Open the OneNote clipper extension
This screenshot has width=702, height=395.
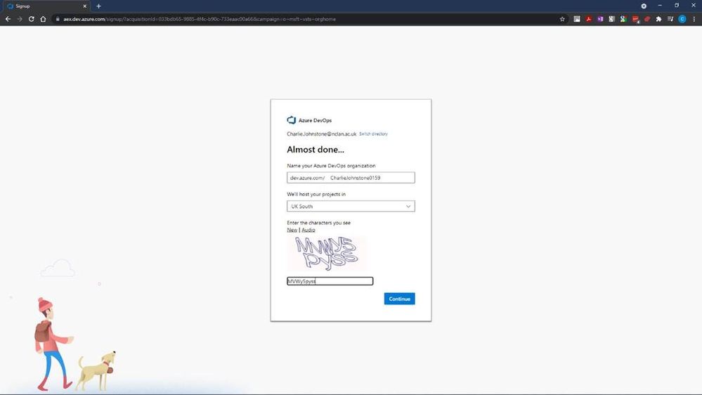pos(600,19)
